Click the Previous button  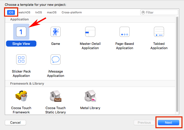[x=144, y=122]
